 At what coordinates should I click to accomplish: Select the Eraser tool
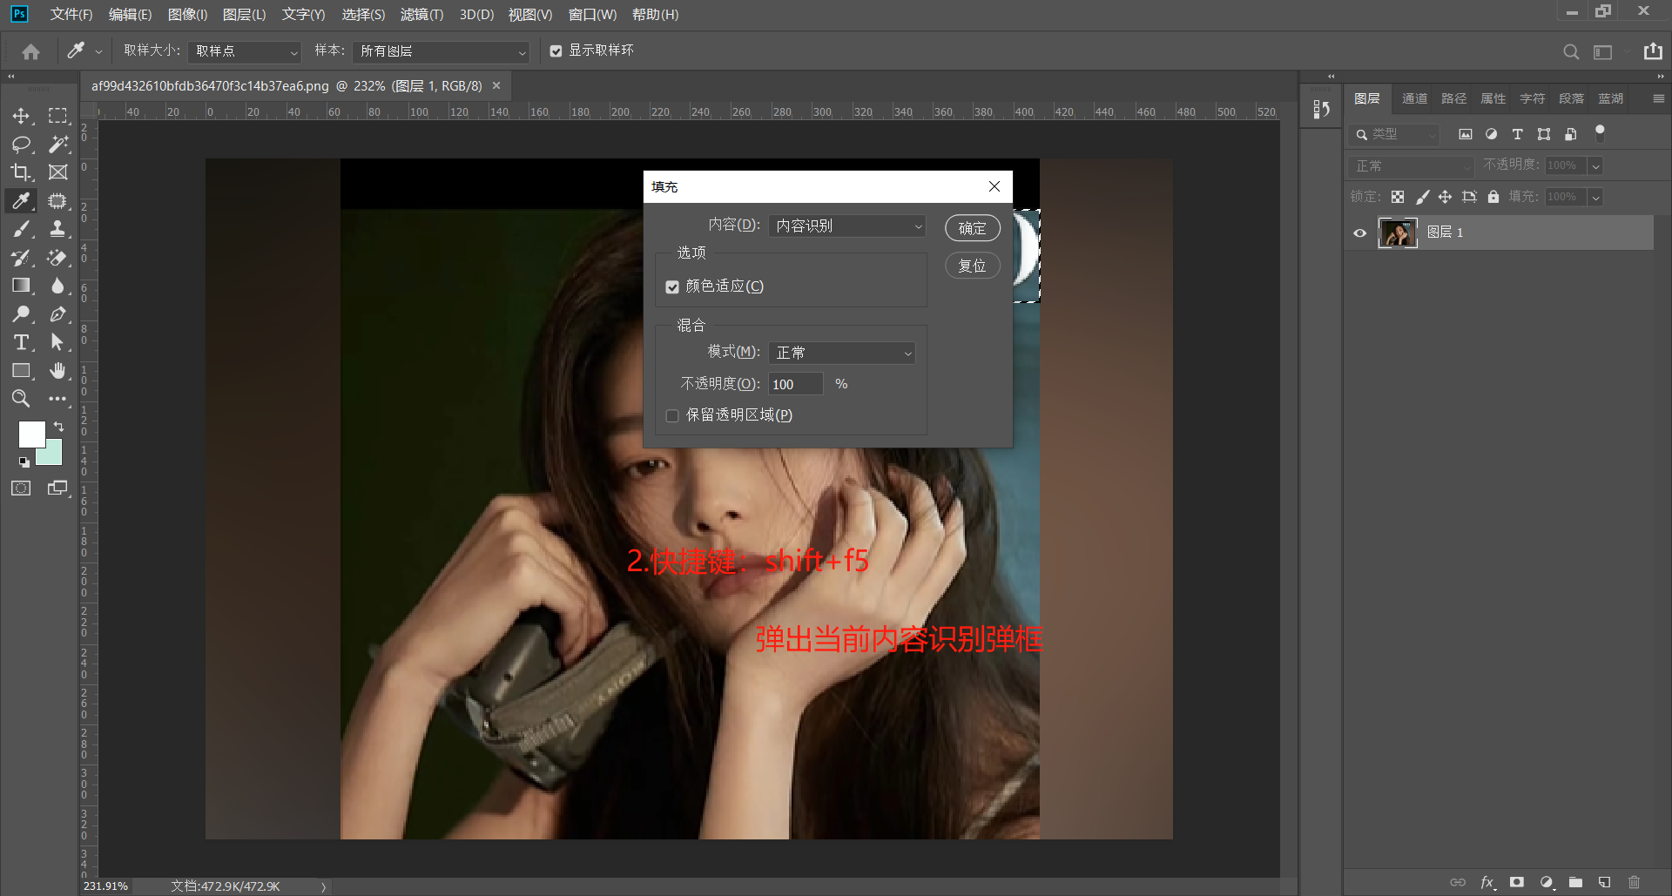pos(57,258)
